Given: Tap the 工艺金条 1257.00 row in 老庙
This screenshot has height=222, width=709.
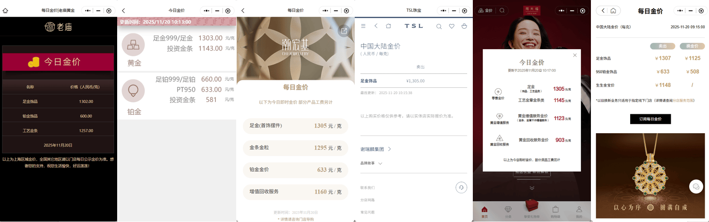Looking at the screenshot, I should pyautogui.click(x=58, y=130).
